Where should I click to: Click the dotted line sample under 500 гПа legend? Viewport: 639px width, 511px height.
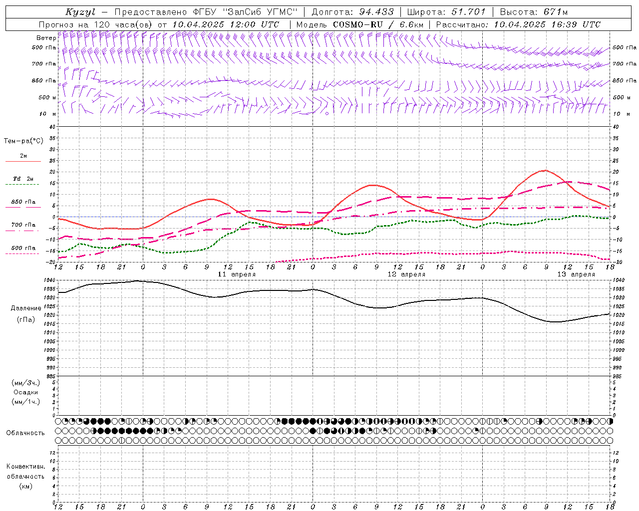pos(22,254)
